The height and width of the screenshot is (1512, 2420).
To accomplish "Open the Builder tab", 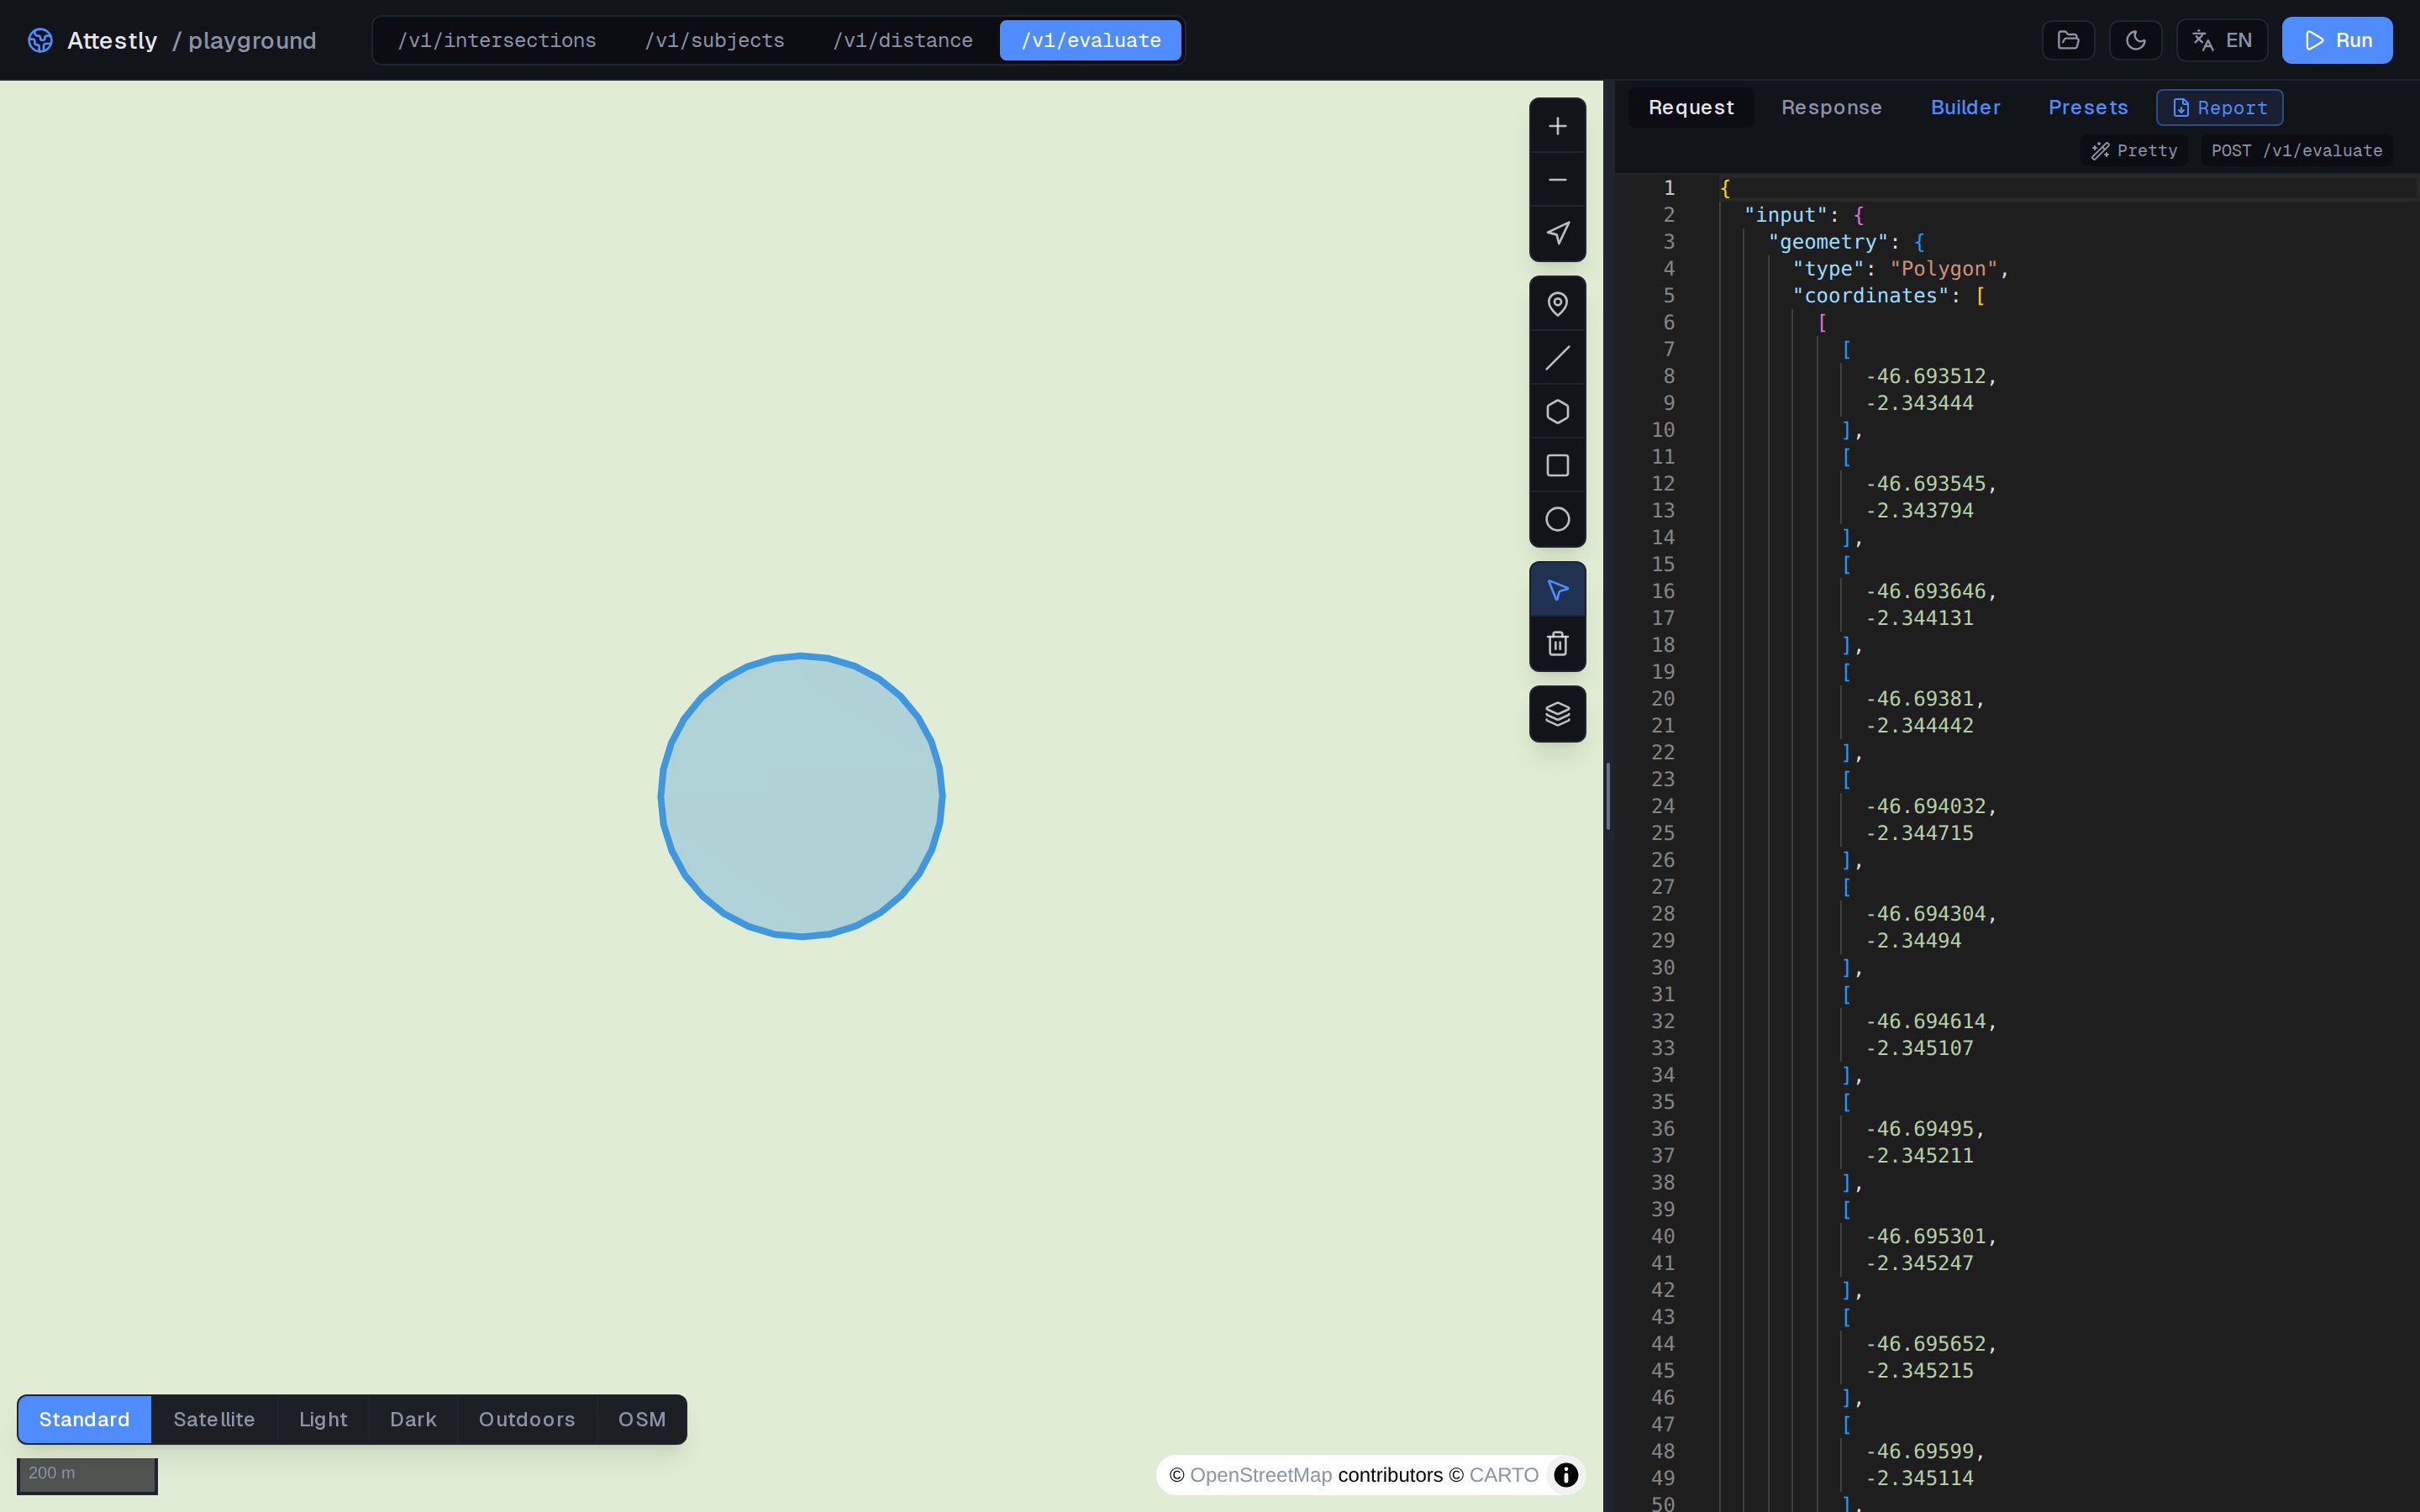I will click(1965, 107).
